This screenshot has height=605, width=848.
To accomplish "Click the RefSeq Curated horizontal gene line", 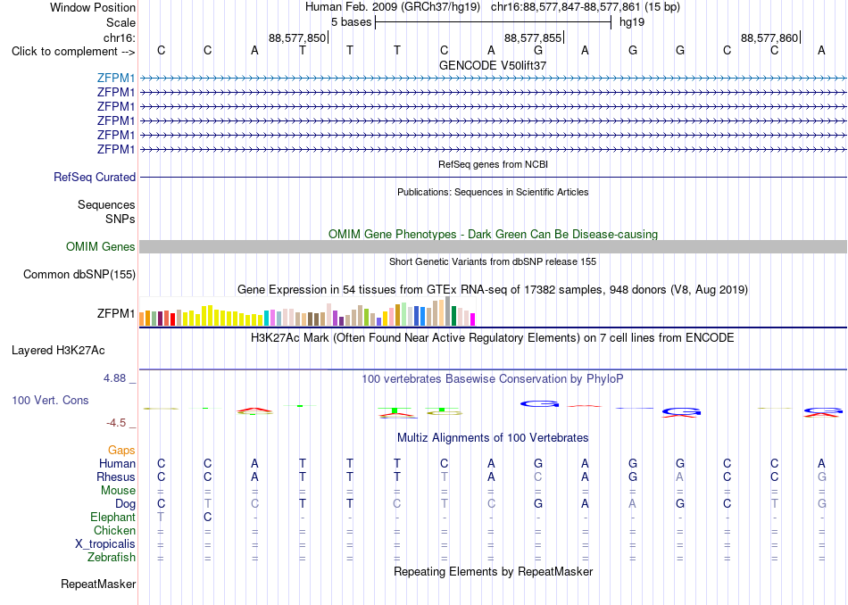I will point(494,177).
